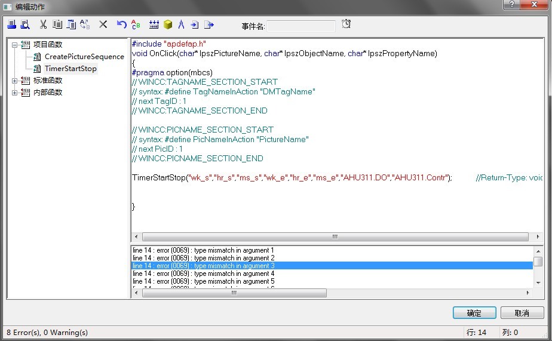
Task: Collapse the 项目函数 tree node
Action: 15,45
